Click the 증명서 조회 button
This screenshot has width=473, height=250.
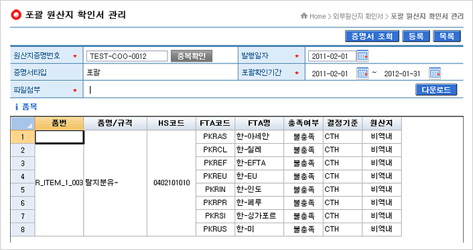click(373, 36)
